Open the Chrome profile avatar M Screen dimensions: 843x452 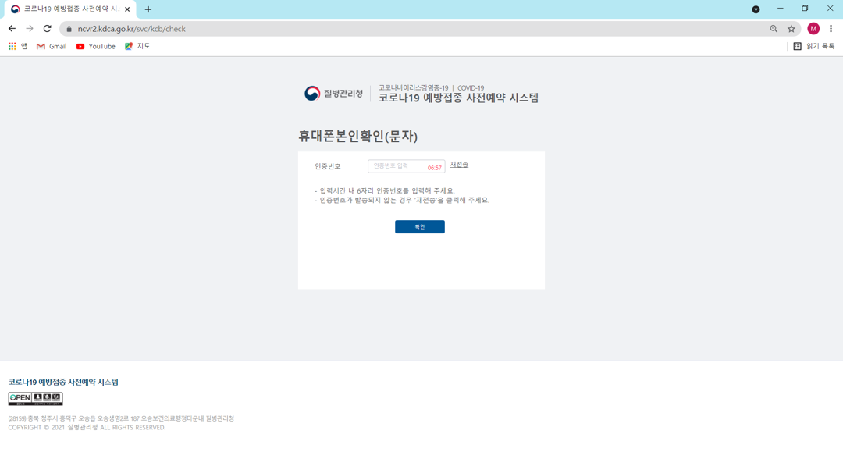[x=813, y=28]
